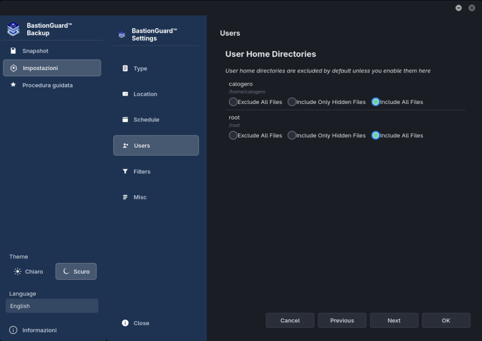This screenshot has height=341, width=482.
Task: Click the Misc lines icon
Action: (125, 197)
